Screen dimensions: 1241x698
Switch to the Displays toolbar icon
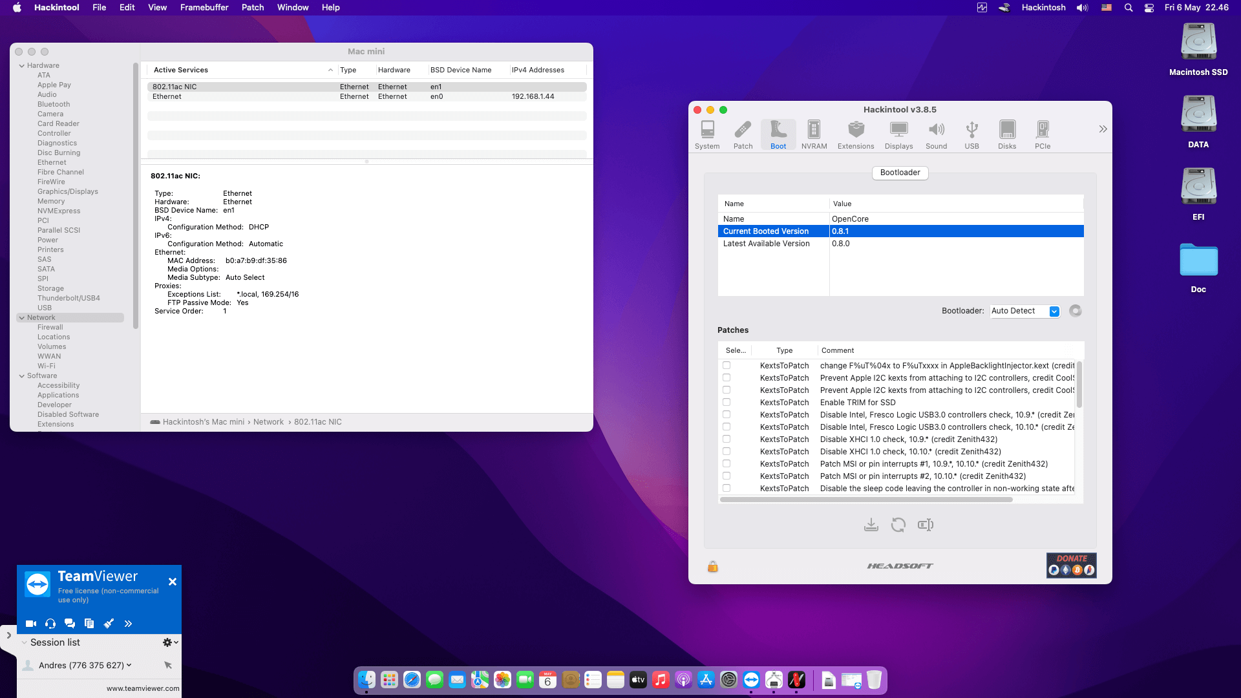pos(898,135)
